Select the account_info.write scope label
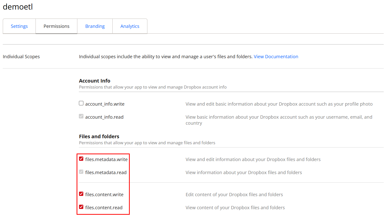This screenshot has height=216, width=388. tap(105, 104)
